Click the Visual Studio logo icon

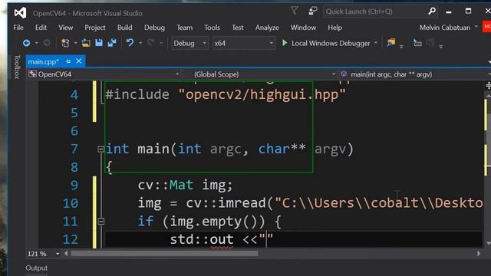[x=20, y=13]
